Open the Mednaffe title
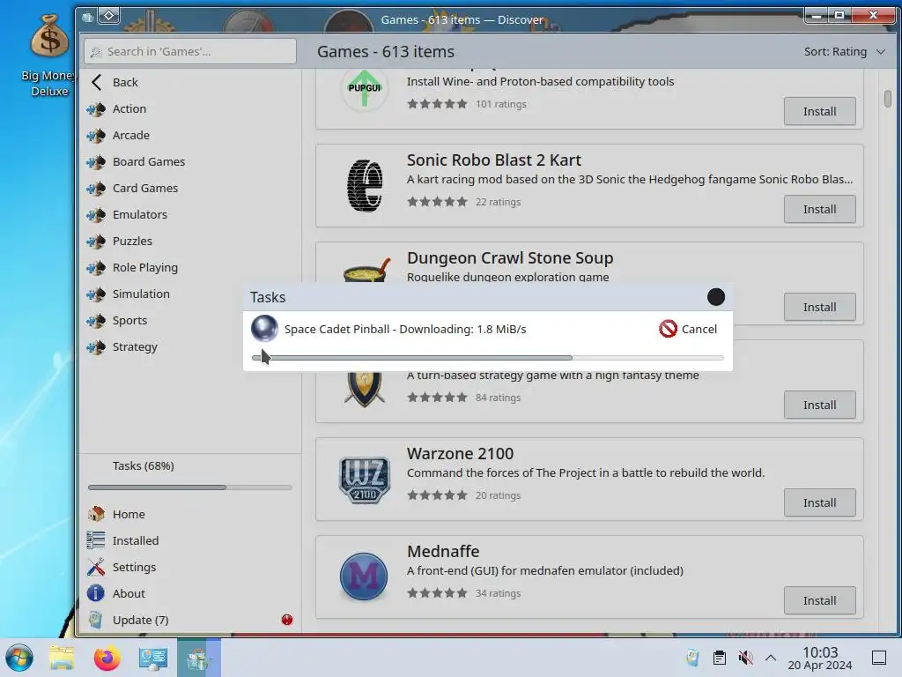Image resolution: width=902 pixels, height=677 pixels. click(443, 552)
